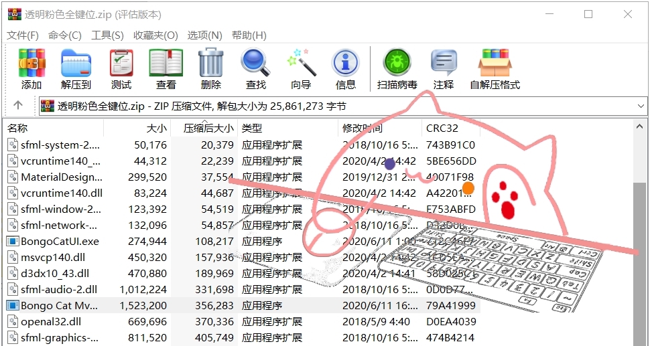Open the 命令(C) menu
Image resolution: width=650 pixels, height=346 pixels.
click(65, 35)
